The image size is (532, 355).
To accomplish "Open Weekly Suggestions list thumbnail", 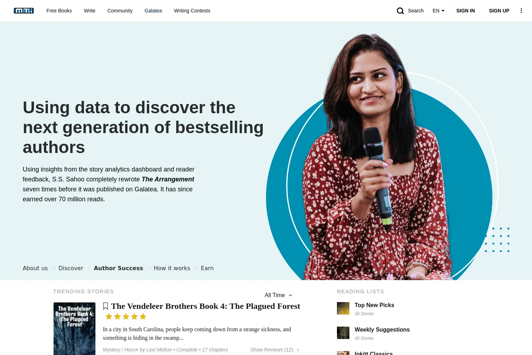I will tap(343, 333).
